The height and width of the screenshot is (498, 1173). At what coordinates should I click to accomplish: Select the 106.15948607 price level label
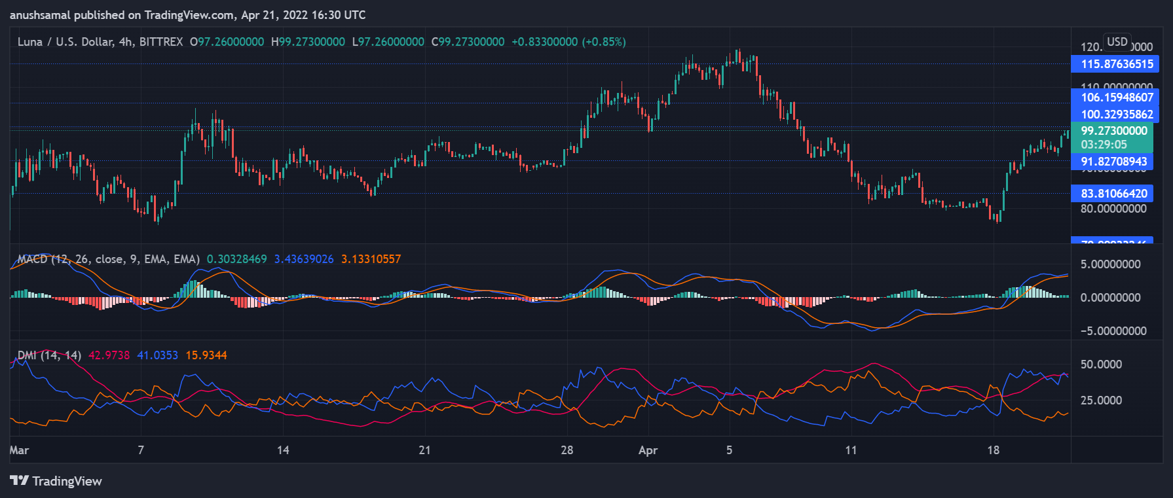coord(1116,98)
